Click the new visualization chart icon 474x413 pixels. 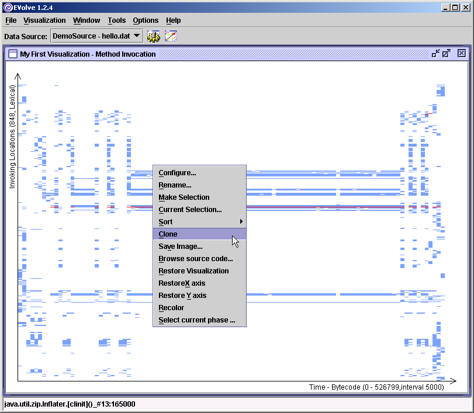coord(171,36)
